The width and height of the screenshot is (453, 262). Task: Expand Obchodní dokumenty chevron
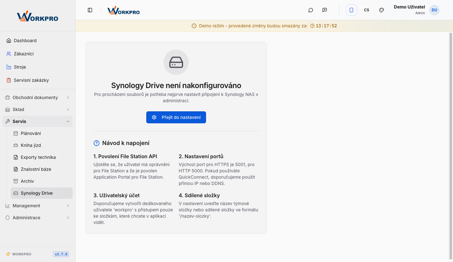68,98
